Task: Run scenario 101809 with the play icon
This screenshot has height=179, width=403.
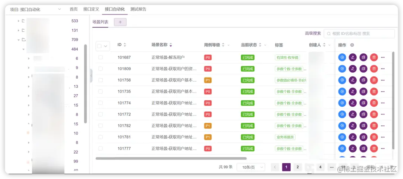Action: pos(342,69)
